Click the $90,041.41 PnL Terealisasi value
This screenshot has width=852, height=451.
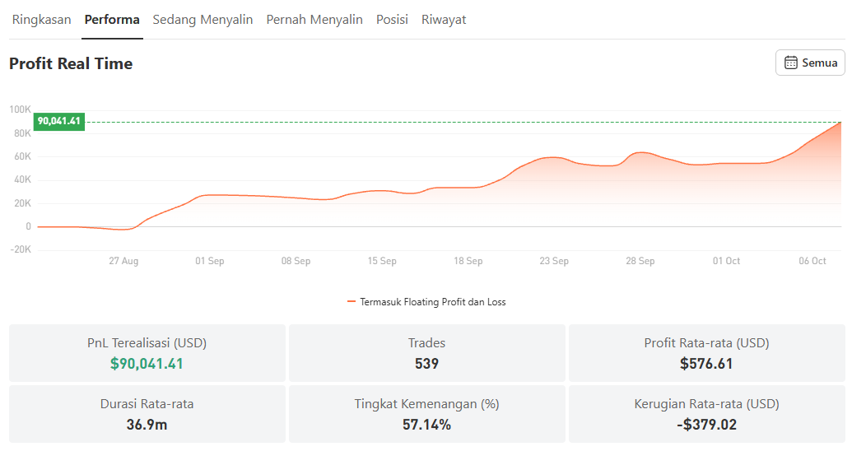tap(147, 364)
